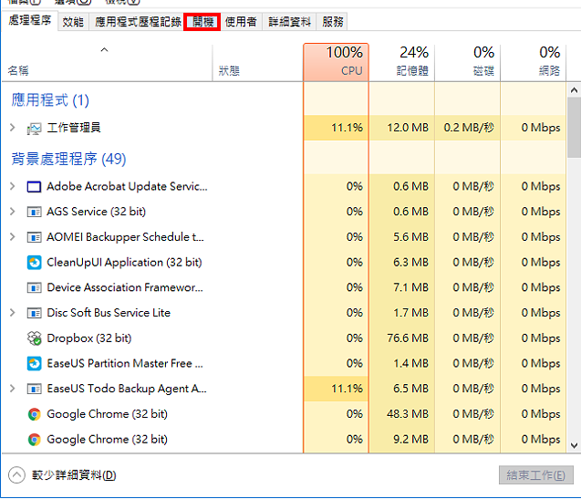Click the Device Association Framework icon
Screen dimensions: 581x499
click(x=34, y=287)
